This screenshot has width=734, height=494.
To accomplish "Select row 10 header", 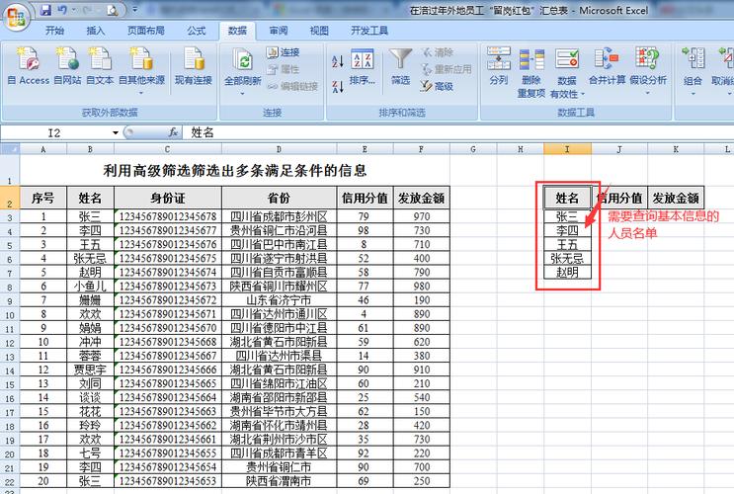I will [x=10, y=314].
